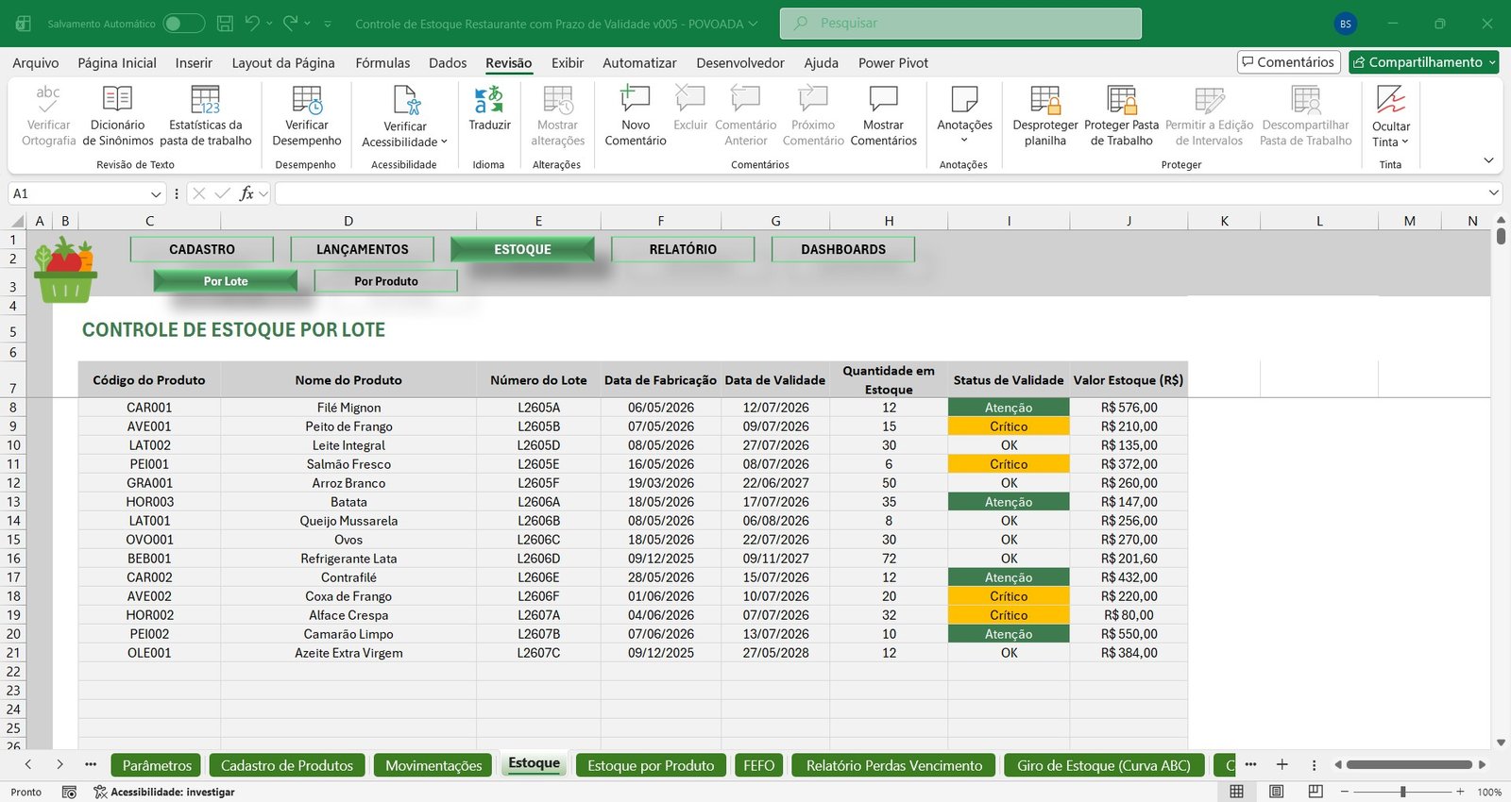The image size is (1511, 802).
Task: Click the CADASTRO navigation button
Action: tap(202, 249)
